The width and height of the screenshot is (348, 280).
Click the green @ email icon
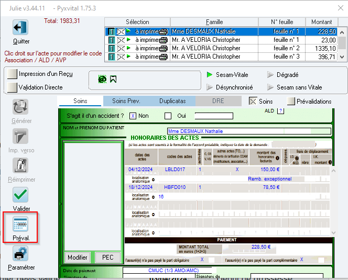click(x=102, y=79)
